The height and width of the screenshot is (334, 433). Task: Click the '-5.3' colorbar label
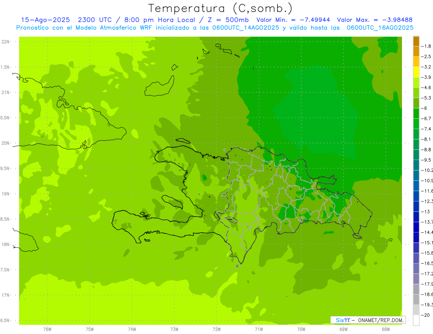tap(426, 98)
